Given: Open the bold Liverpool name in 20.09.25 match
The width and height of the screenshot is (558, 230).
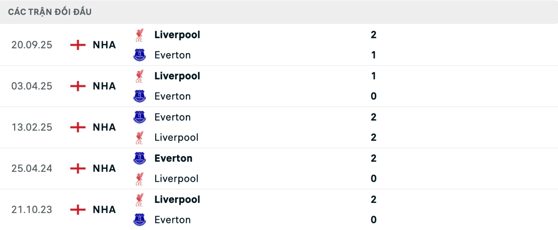Looking at the screenshot, I should [x=177, y=35].
